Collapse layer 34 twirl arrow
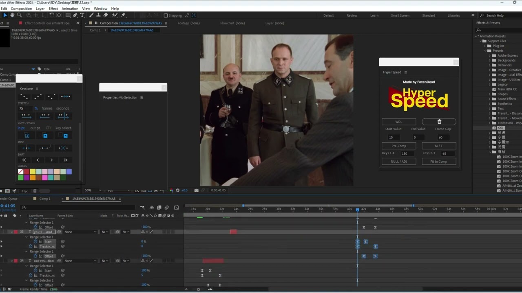This screenshot has height=293, width=522. (x=12, y=261)
